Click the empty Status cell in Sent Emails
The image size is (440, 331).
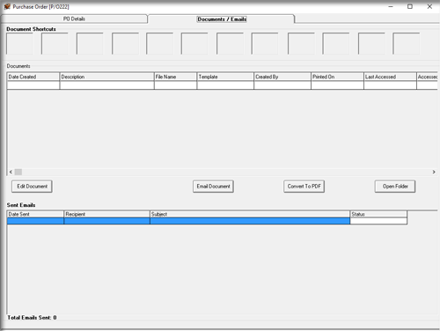[378, 221]
